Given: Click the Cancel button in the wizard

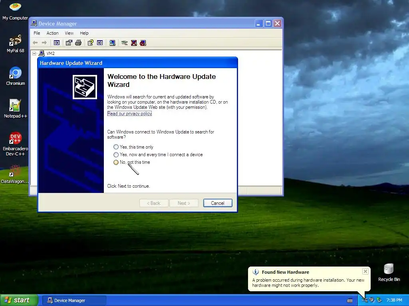Looking at the screenshot, I should (x=218, y=203).
